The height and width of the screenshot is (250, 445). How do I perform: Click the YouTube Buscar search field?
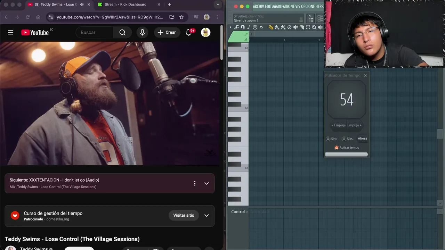(95, 32)
